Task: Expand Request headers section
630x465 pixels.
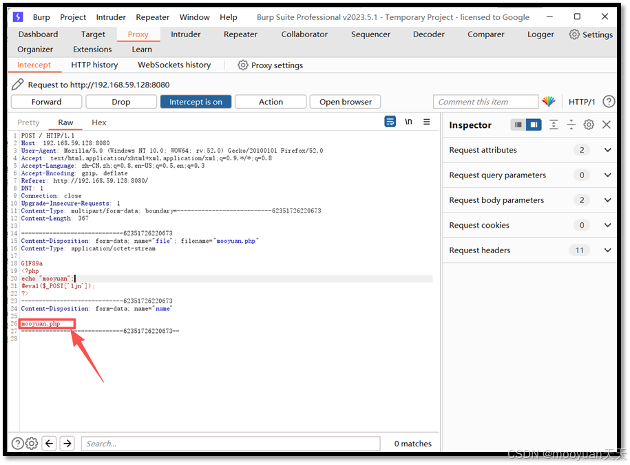Action: 529,250
